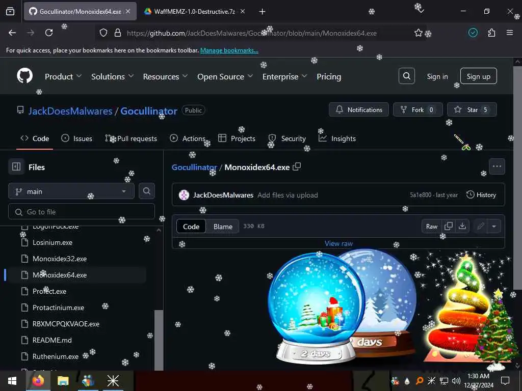The image size is (522, 391).
Task: Click the browser address bar URL
Action: [251, 33]
